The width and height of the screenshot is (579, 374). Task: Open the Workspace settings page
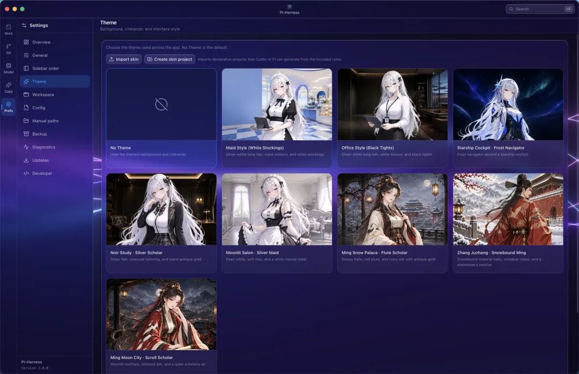coord(55,94)
